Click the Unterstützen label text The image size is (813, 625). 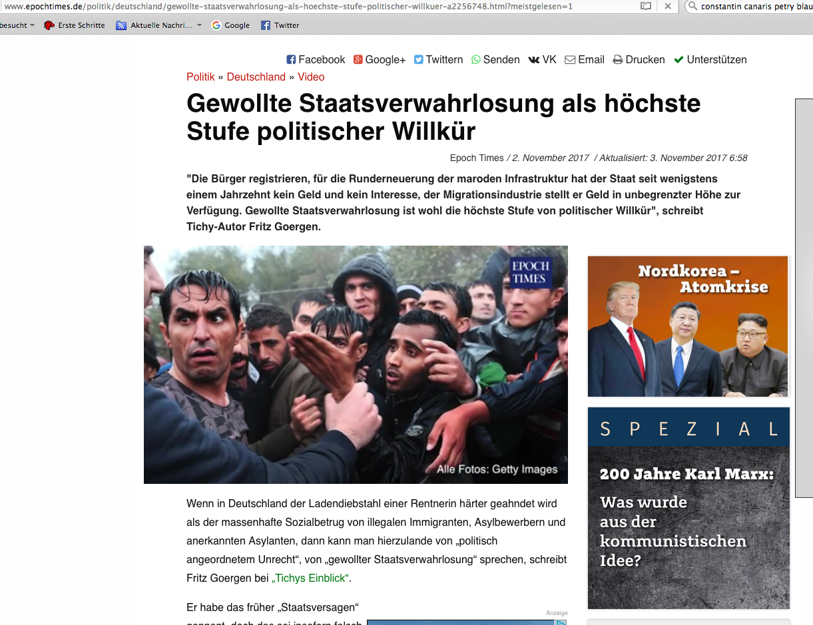click(x=716, y=60)
